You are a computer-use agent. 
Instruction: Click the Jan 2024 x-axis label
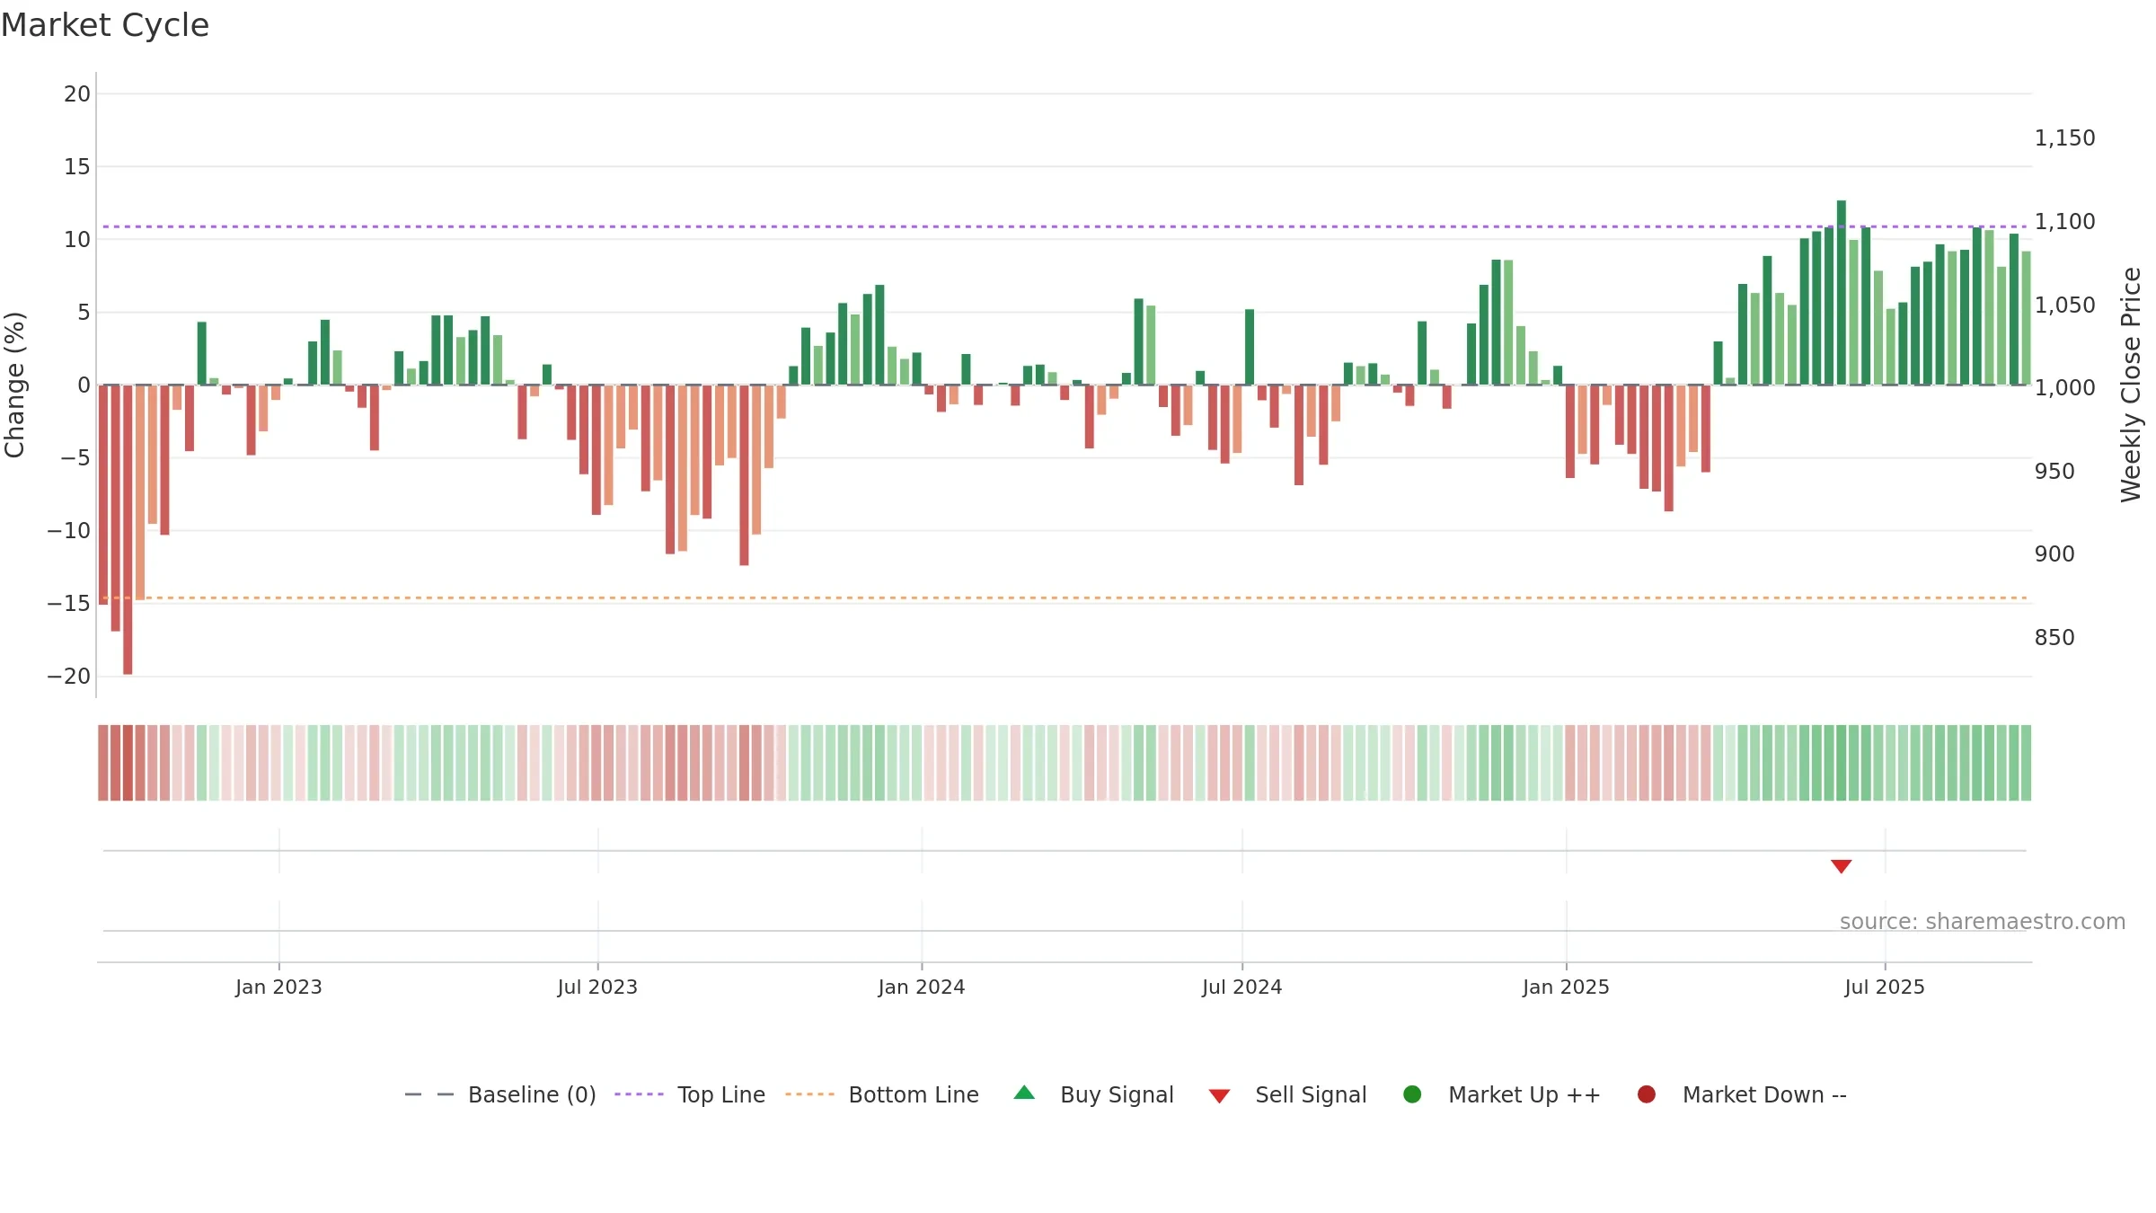[x=922, y=987]
